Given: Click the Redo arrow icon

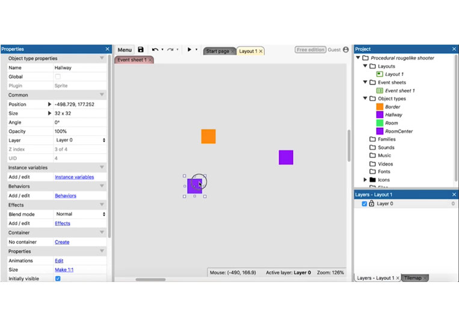Looking at the screenshot, I should [x=170, y=49].
